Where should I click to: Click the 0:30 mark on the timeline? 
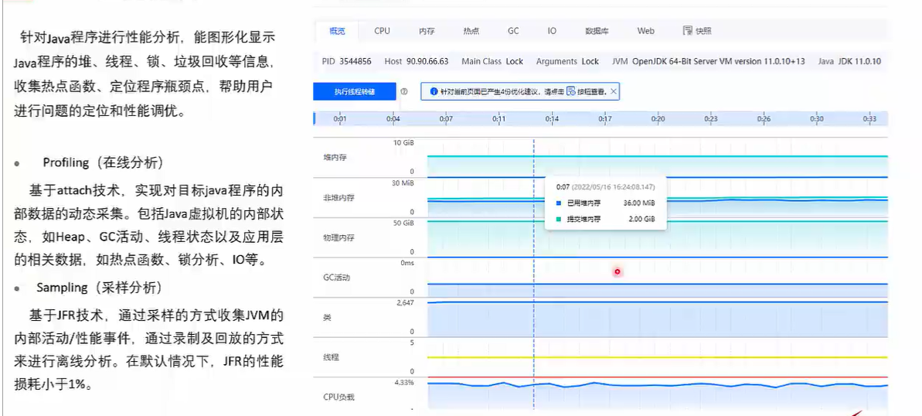point(817,119)
